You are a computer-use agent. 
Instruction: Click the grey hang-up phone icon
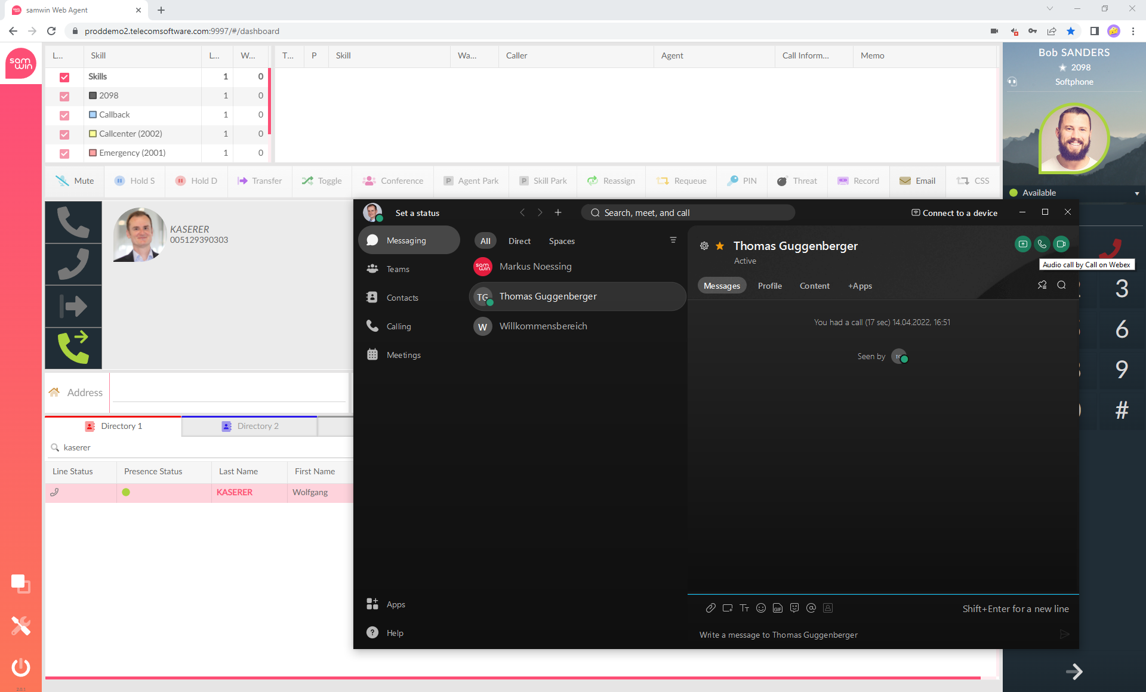pos(73,264)
